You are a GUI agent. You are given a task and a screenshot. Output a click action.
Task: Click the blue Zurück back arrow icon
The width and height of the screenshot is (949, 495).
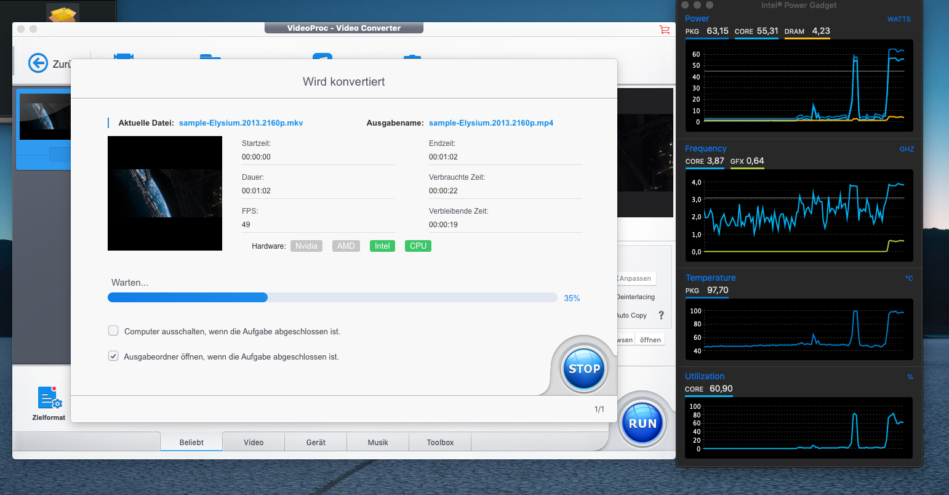tap(38, 63)
